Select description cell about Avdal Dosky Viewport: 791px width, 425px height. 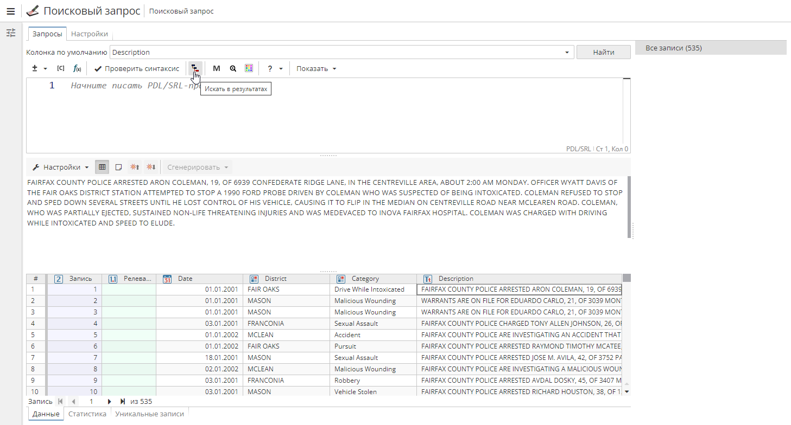tap(520, 381)
